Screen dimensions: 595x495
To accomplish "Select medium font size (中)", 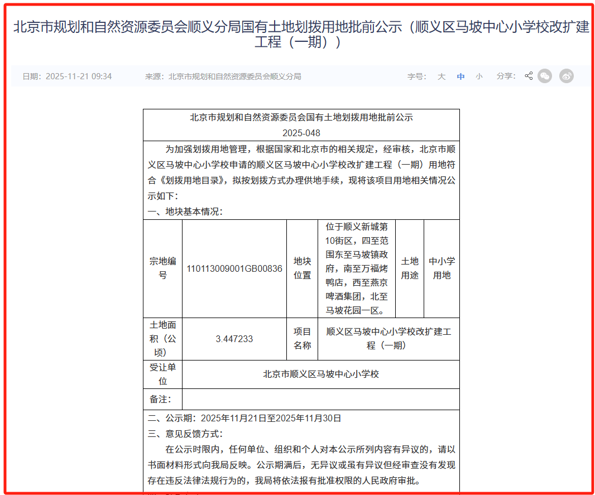I will (x=460, y=76).
